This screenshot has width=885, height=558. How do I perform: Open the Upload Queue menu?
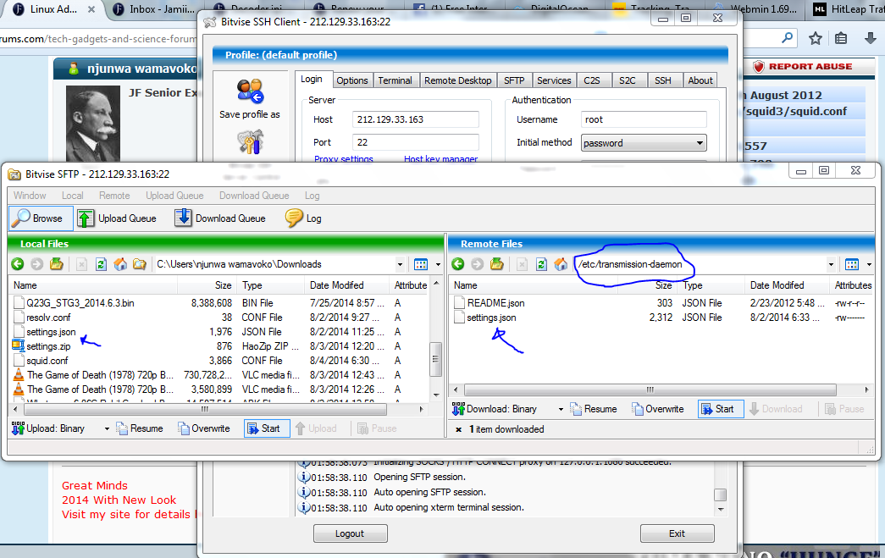click(174, 196)
